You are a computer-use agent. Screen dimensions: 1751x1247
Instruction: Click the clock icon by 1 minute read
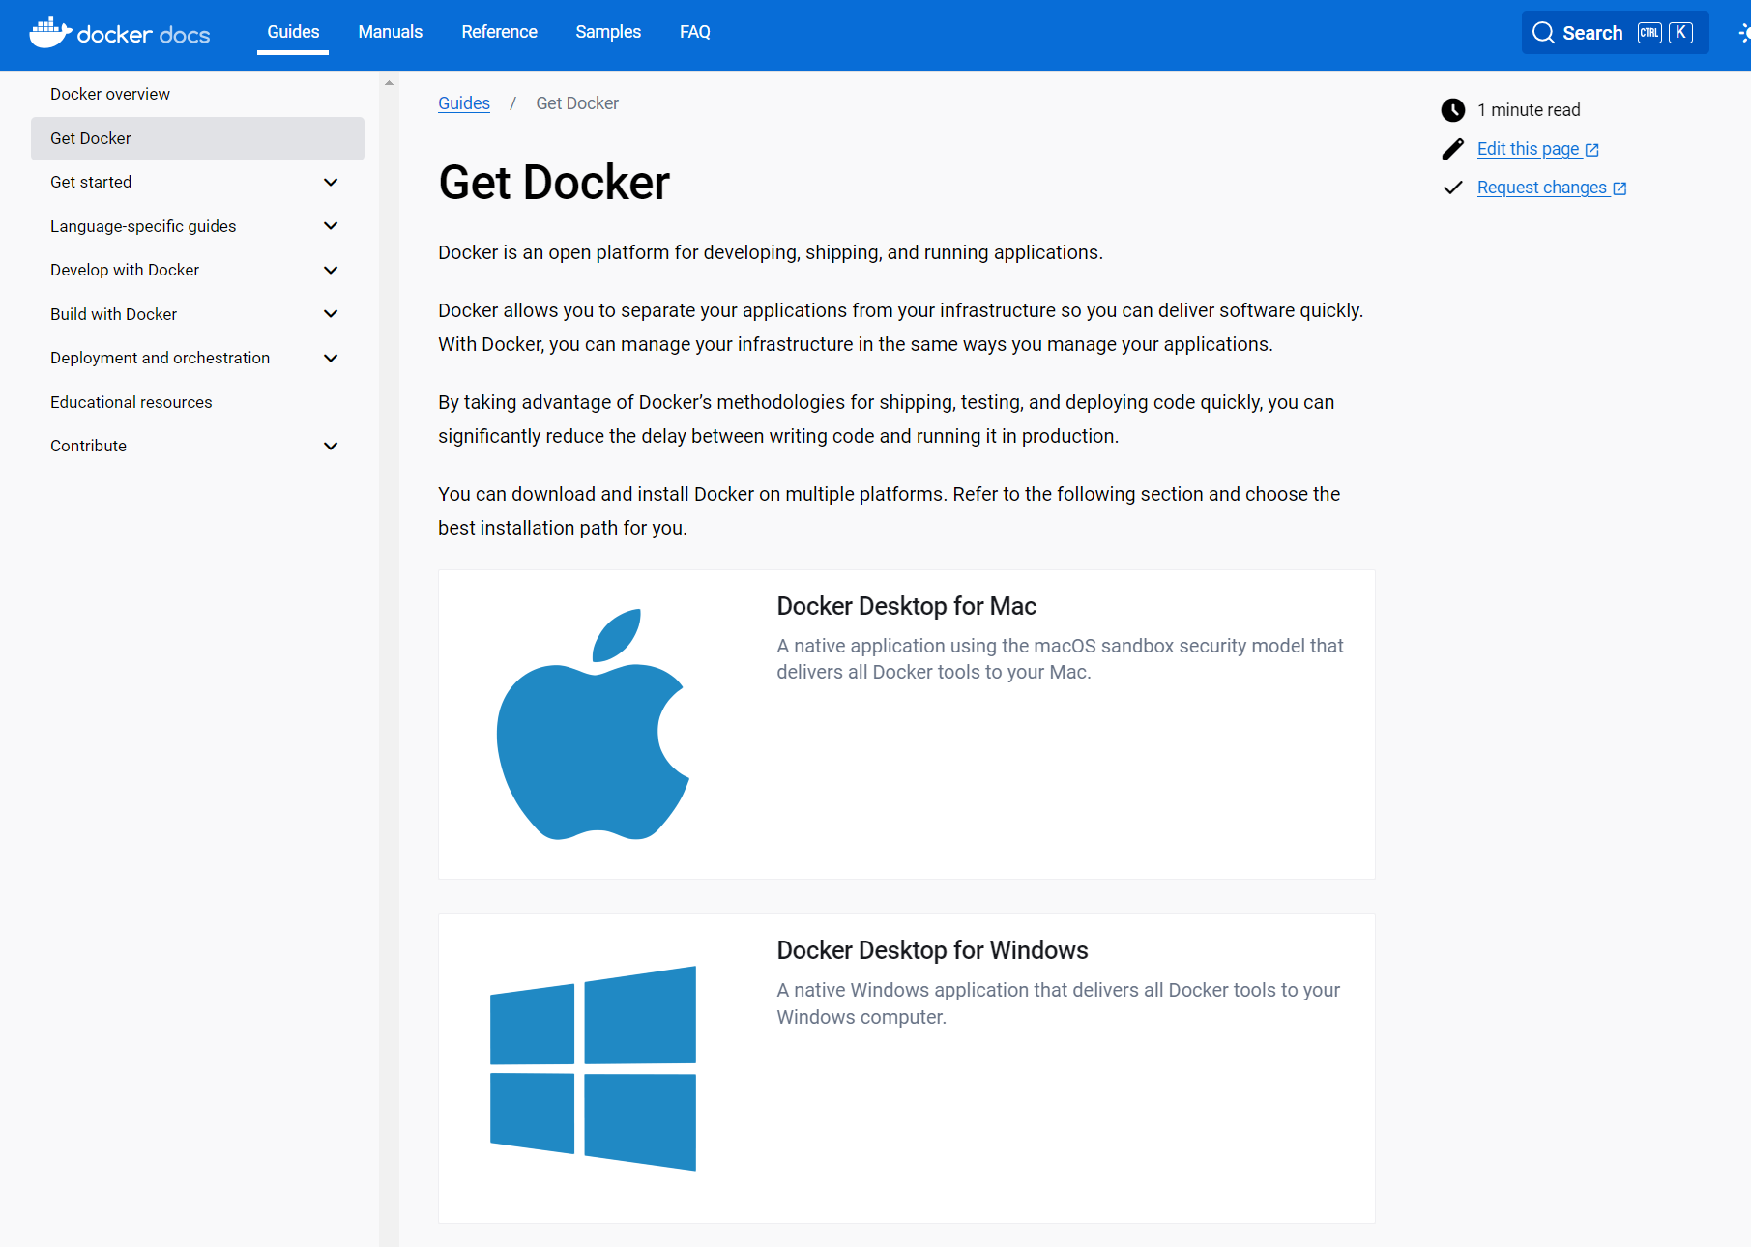pos(1452,110)
